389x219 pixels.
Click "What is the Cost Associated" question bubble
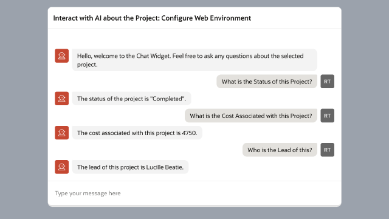pyautogui.click(x=251, y=116)
